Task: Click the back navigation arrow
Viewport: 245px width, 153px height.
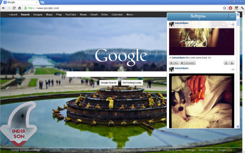Action: pyautogui.click(x=4, y=8)
